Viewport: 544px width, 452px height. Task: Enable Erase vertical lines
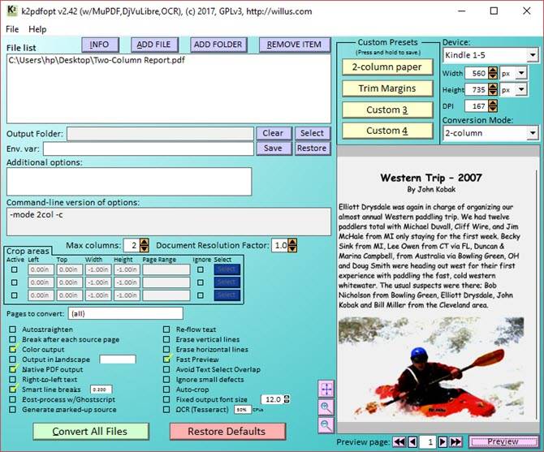coord(166,339)
